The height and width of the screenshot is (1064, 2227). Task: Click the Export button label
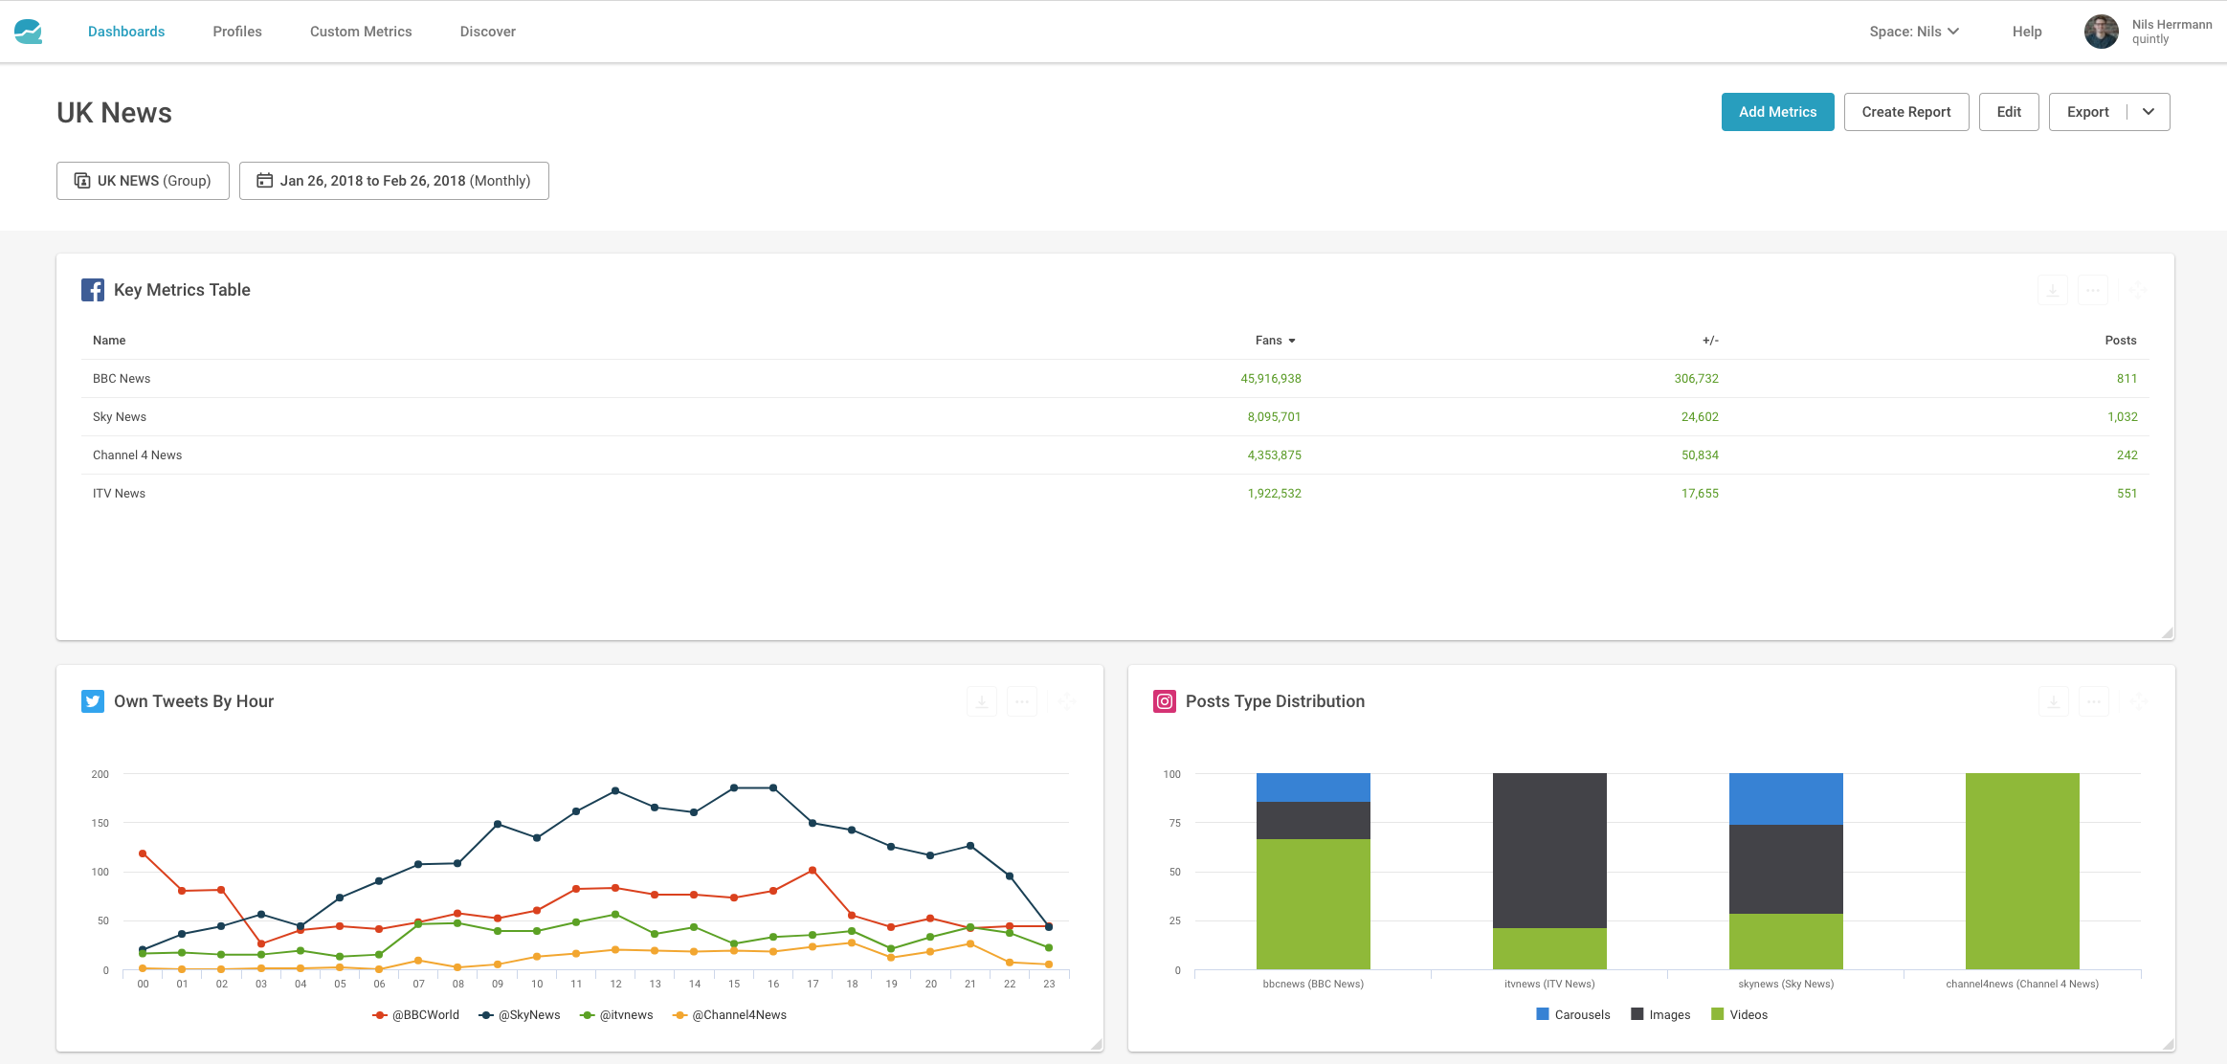tap(2088, 112)
